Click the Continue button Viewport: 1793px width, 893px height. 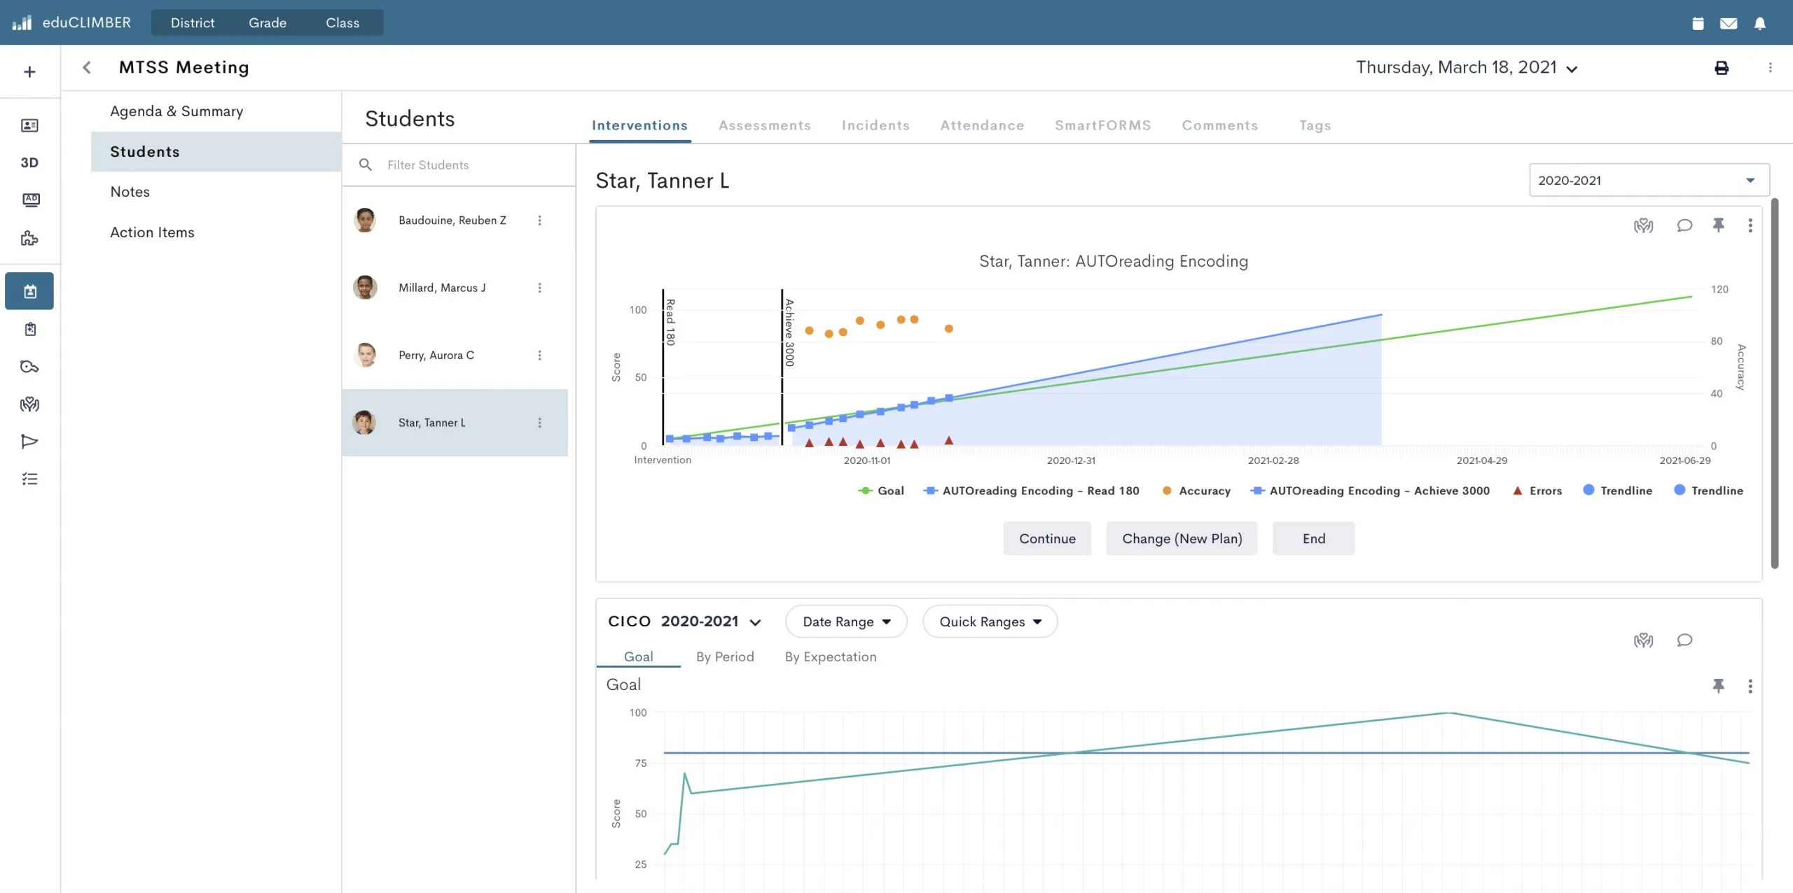click(1047, 538)
